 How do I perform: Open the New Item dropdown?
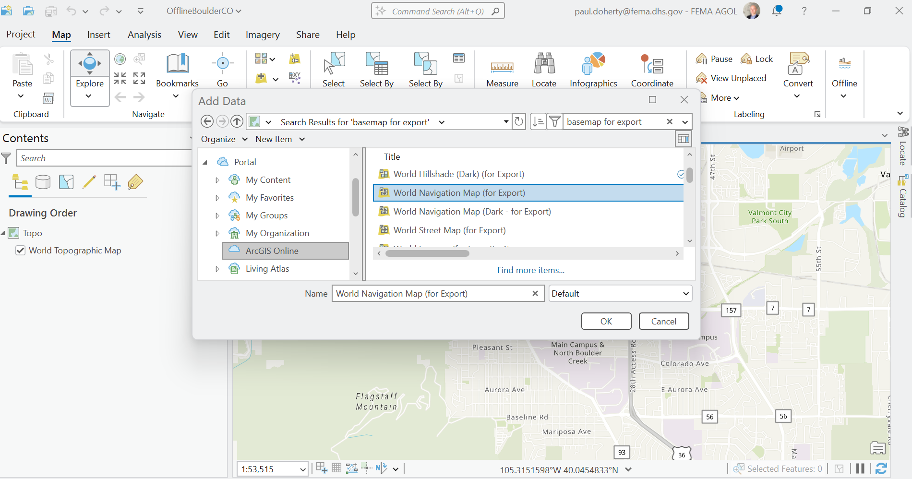280,139
